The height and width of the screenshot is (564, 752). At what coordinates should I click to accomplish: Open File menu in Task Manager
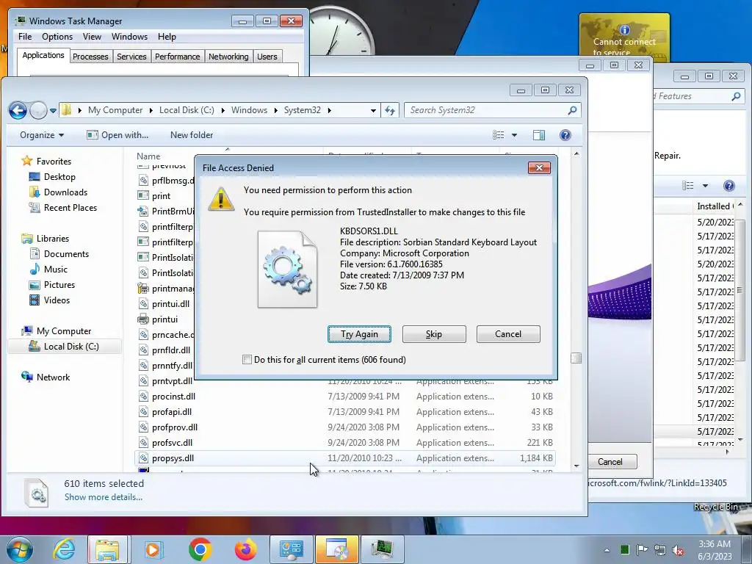tap(25, 37)
